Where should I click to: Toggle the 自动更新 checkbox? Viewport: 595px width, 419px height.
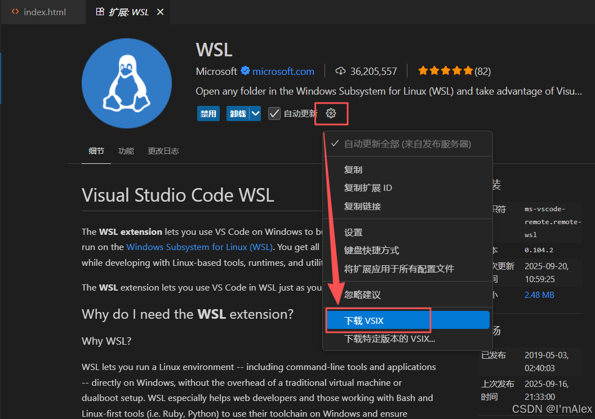pos(274,113)
